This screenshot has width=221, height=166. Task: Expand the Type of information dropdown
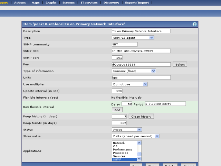click(x=134, y=71)
